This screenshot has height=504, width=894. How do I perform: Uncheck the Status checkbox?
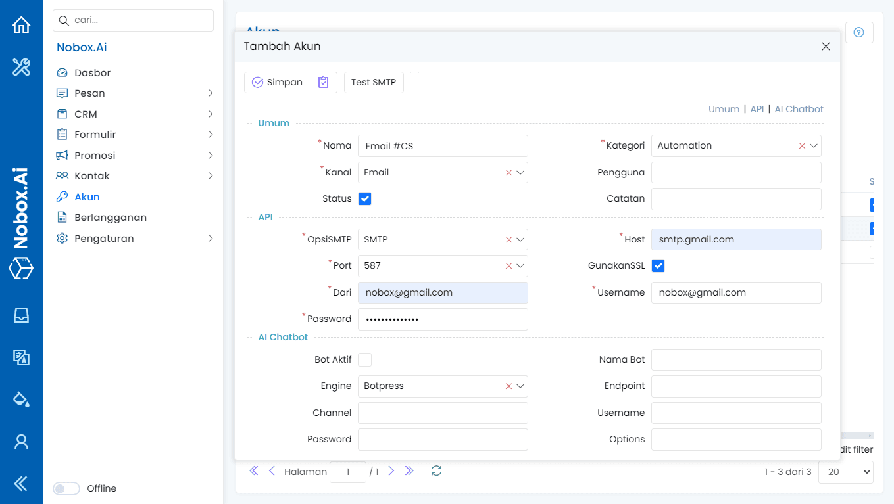(x=365, y=198)
